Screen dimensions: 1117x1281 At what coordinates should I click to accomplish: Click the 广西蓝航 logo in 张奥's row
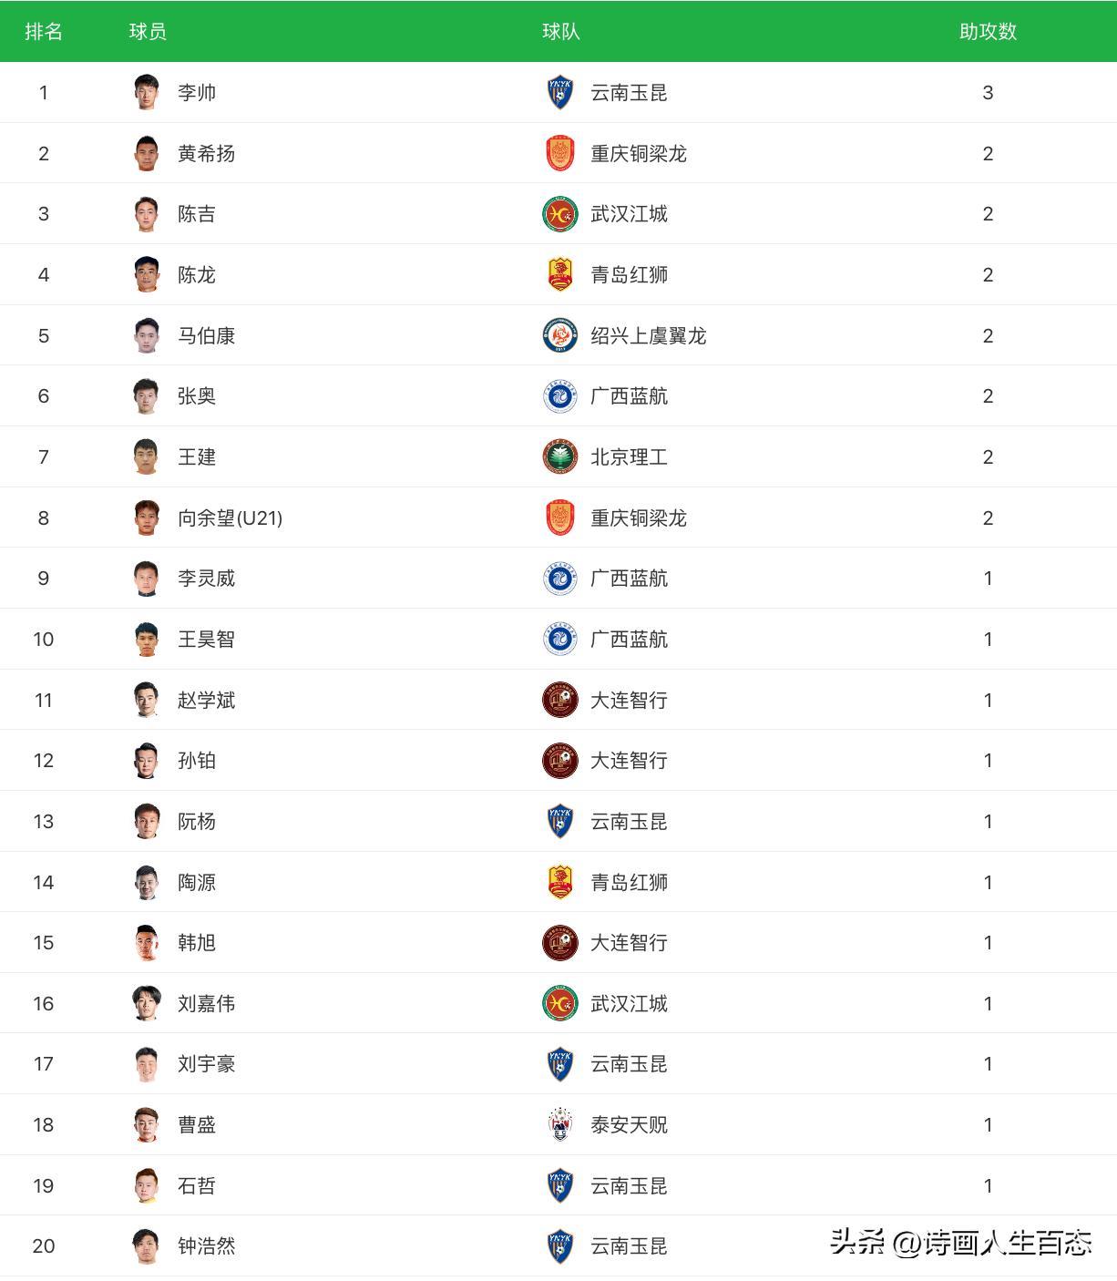[x=559, y=396]
